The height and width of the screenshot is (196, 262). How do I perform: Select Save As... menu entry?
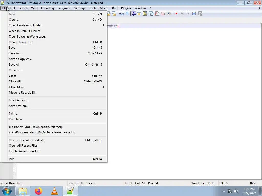click(x=53, y=53)
